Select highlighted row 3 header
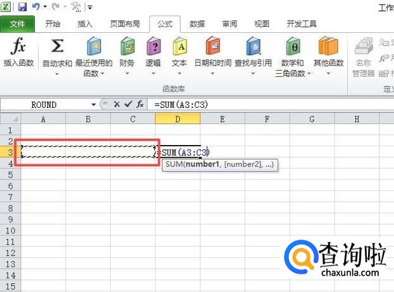The image size is (394, 292). tap(10, 152)
